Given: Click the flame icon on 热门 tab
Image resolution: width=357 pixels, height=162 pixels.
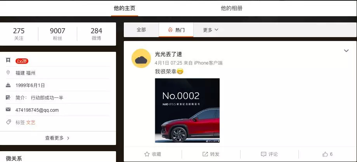Looking at the screenshot, I should pyautogui.click(x=170, y=30).
